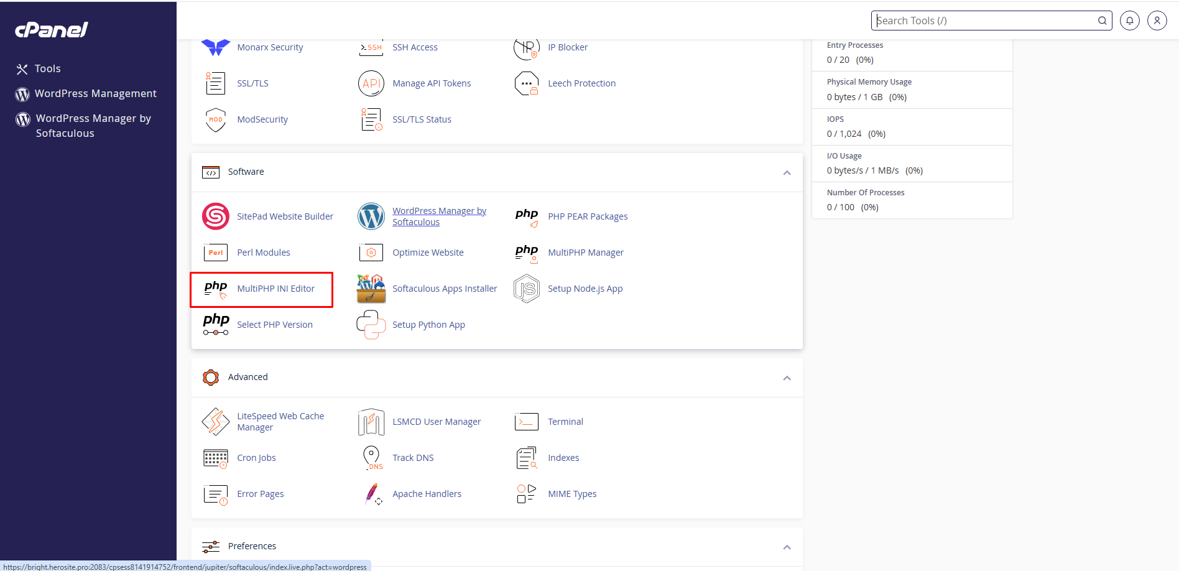Open the LiteSpeed Web Cache Manager icon
Viewport: 1179px width, 571px height.
point(215,422)
